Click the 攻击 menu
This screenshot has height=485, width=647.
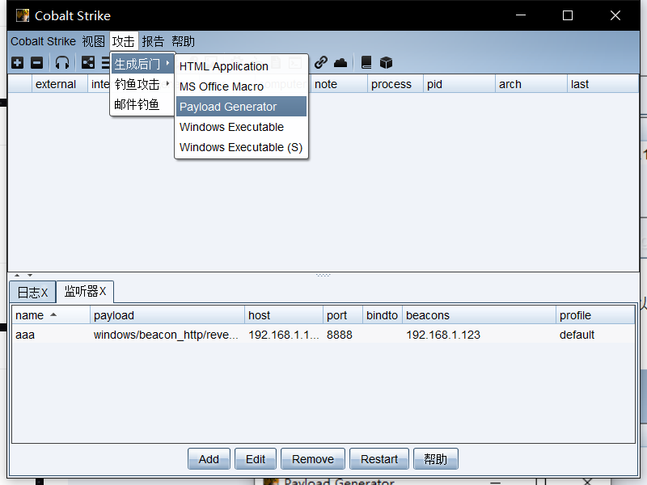(x=124, y=41)
